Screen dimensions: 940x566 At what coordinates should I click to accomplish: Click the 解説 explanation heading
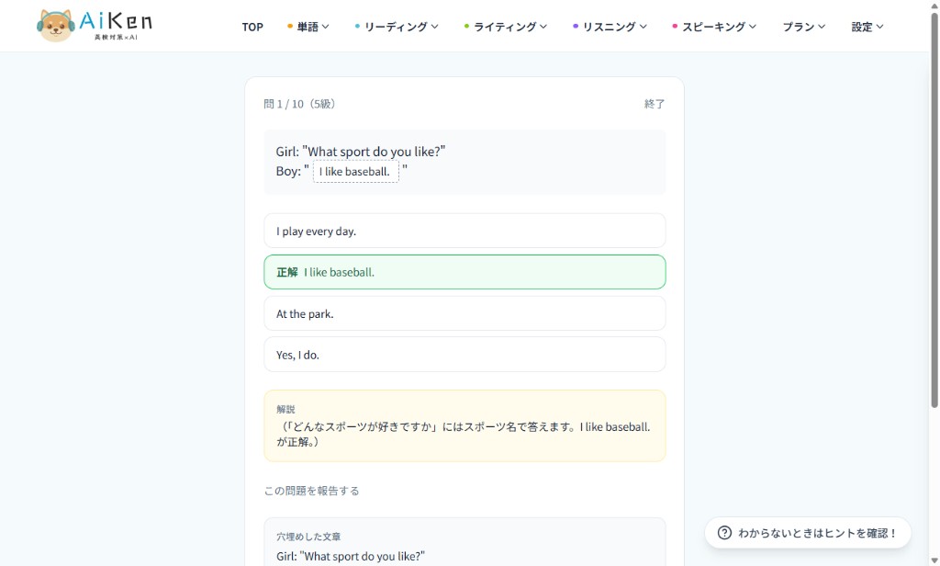click(285, 410)
